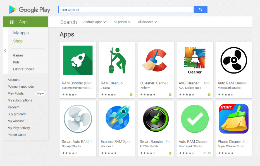Screen dimensions: 260x166
Task: Click AntTek Mobile developer name
Action: tap(149, 146)
